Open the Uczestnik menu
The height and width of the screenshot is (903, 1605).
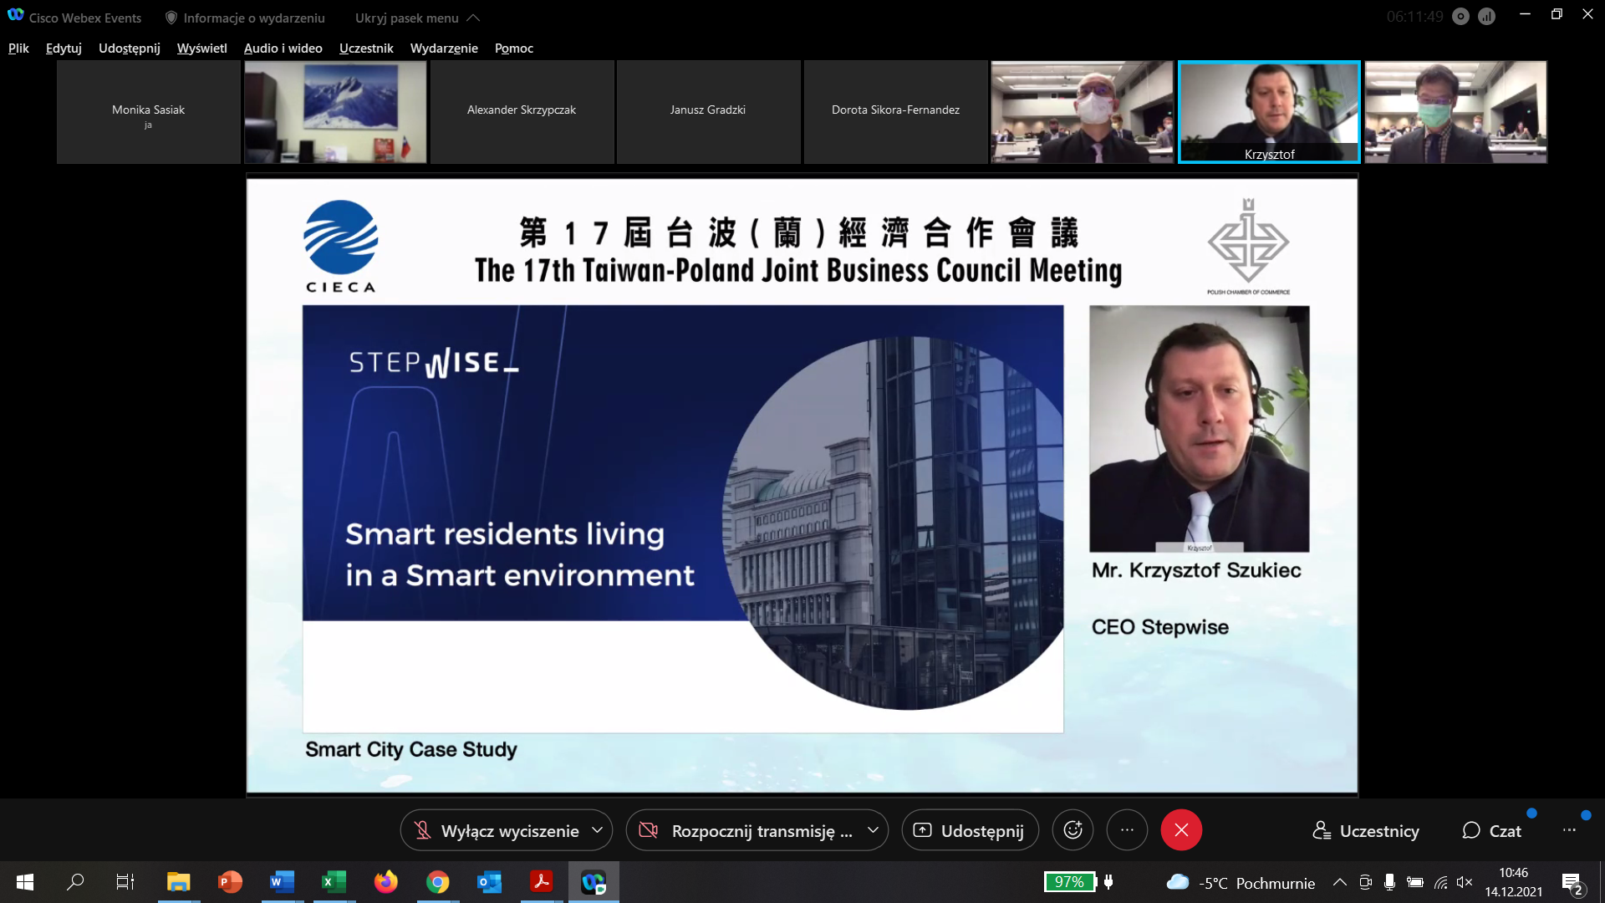366,48
